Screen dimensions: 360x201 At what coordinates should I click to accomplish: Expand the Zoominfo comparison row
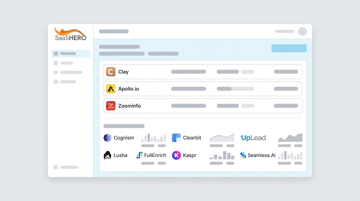[x=203, y=106]
